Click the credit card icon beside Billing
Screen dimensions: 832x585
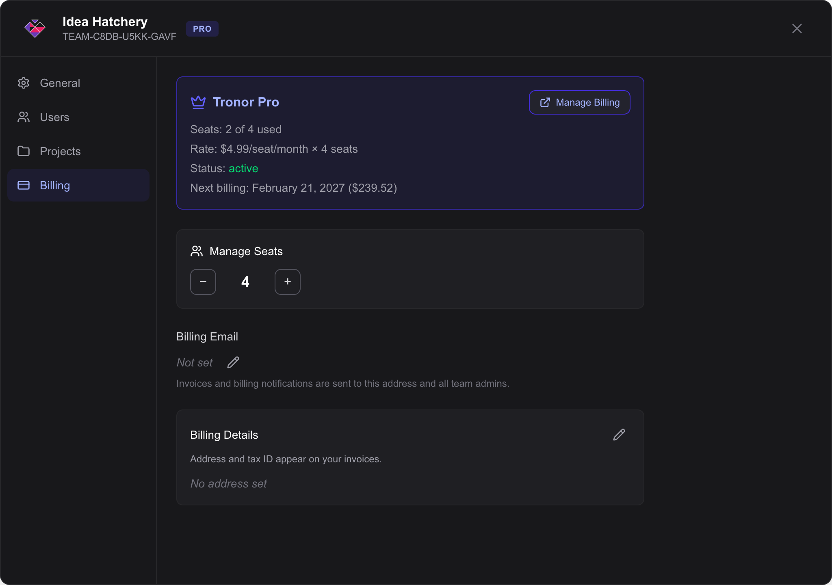(24, 185)
